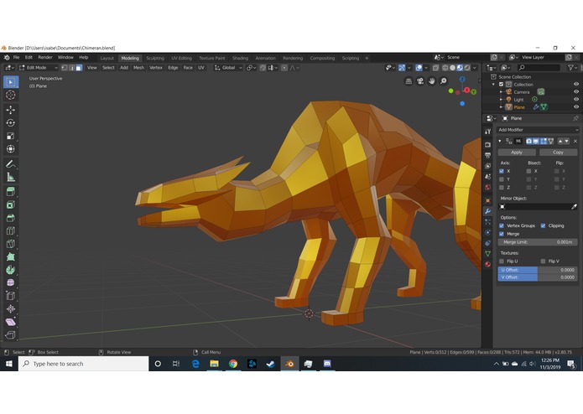Switch to orthographic grid view icon
Image resolution: width=583 pixels, height=414 pixels.
(x=409, y=81)
